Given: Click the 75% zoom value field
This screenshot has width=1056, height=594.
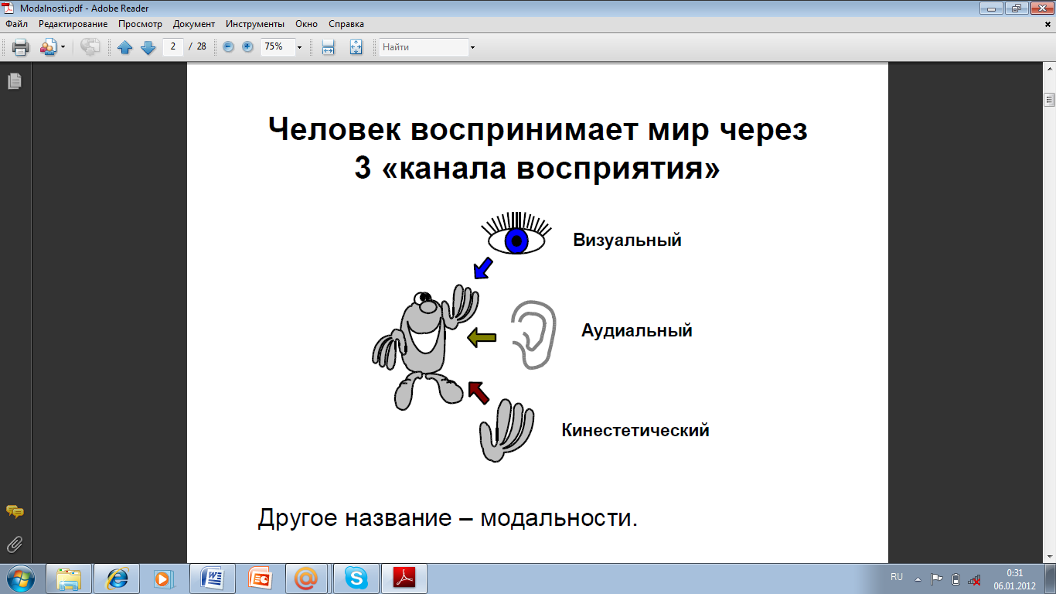Looking at the screenshot, I should point(277,46).
